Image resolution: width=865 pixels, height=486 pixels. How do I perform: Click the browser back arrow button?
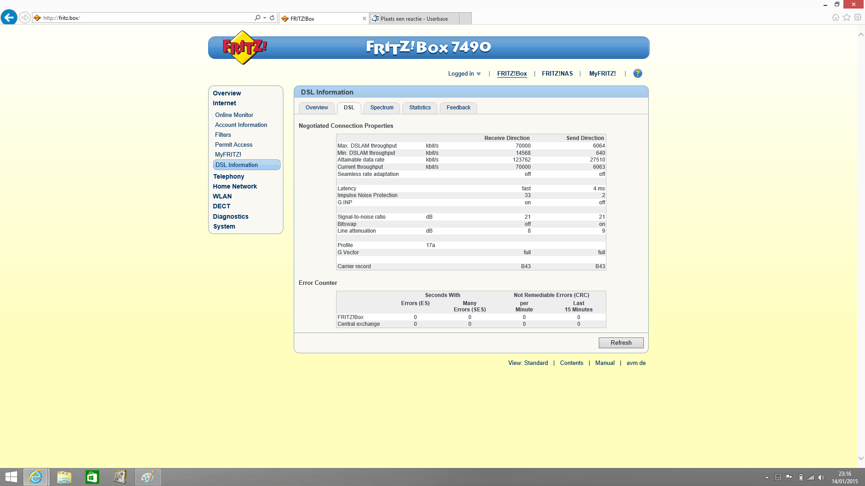point(9,18)
